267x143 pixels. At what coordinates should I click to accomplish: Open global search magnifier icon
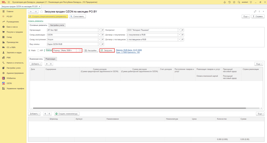[x=239, y=2]
